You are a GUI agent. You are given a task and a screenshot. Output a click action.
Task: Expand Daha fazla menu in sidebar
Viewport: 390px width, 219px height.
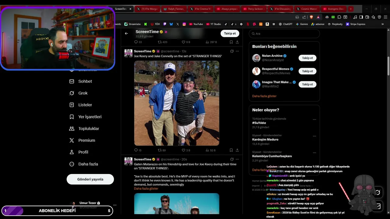[83, 164]
